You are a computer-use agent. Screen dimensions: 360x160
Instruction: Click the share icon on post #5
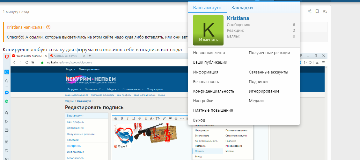[x=310, y=11]
